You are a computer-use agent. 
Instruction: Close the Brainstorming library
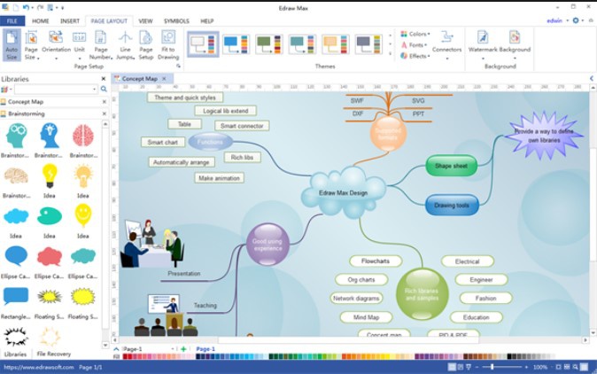point(105,113)
